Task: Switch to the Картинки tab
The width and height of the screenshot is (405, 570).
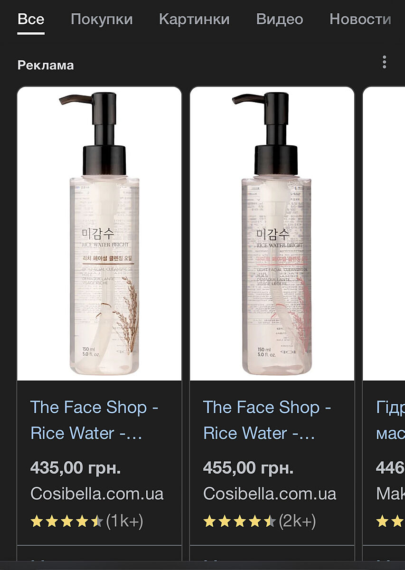Action: coord(194,19)
